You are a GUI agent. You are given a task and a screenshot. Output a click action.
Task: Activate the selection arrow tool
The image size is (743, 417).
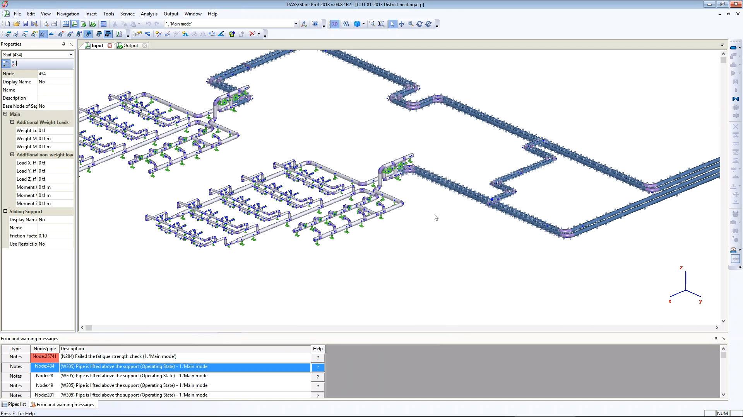pyautogui.click(x=393, y=24)
